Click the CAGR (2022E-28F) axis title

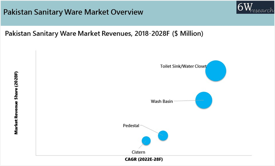(x=143, y=159)
